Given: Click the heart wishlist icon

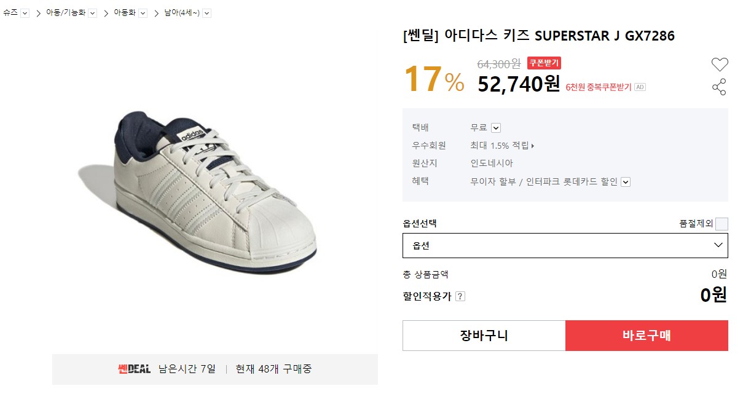Looking at the screenshot, I should click(x=719, y=64).
